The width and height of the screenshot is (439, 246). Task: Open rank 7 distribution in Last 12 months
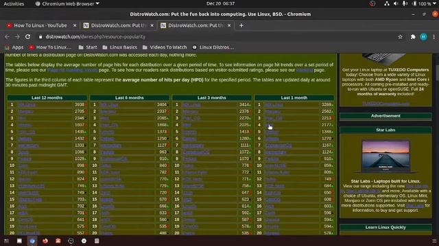tap(29, 146)
